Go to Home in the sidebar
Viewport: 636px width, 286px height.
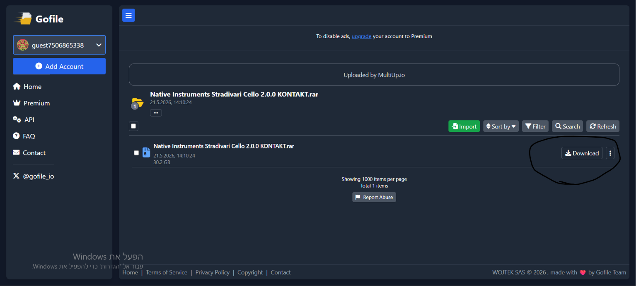[x=27, y=86]
